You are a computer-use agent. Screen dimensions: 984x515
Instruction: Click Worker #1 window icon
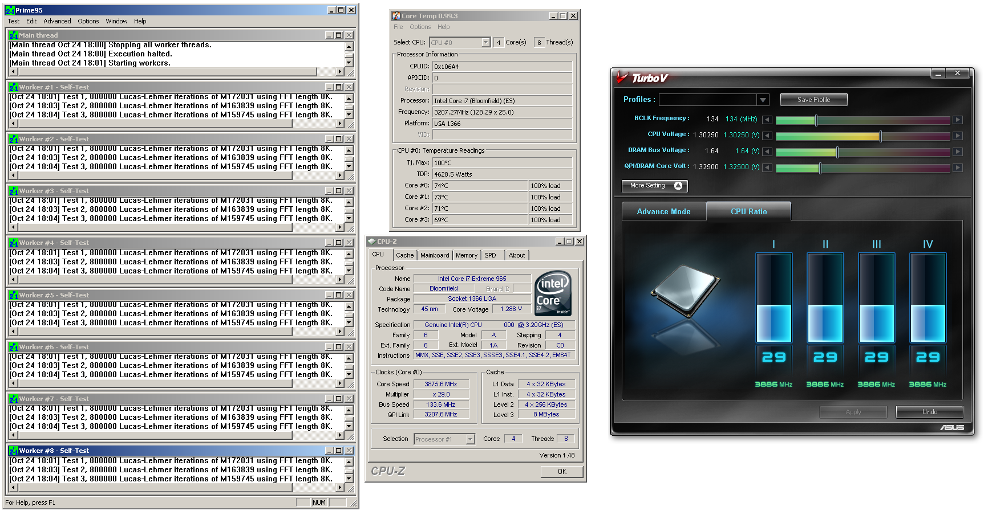click(13, 87)
